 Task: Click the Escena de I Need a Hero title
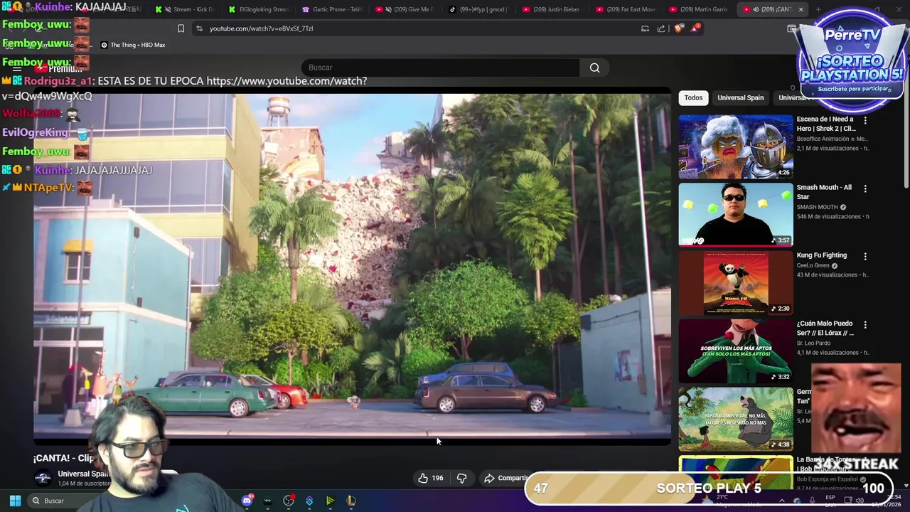click(x=826, y=124)
